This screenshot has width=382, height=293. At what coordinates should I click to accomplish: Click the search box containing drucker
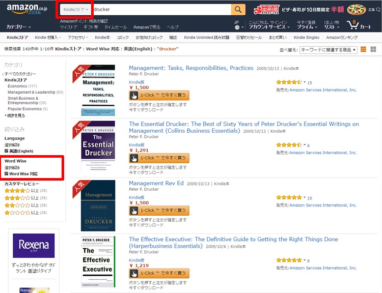coord(162,10)
